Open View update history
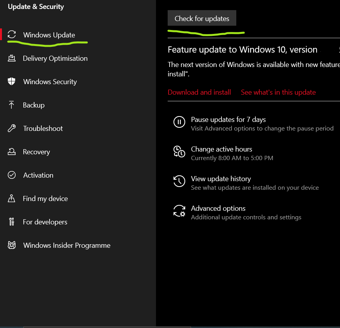Viewport: 340px width, 328px height. (x=221, y=179)
